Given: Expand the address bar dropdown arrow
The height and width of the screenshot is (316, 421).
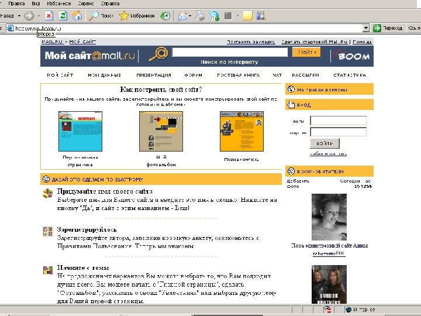Looking at the screenshot, I should [365, 28].
